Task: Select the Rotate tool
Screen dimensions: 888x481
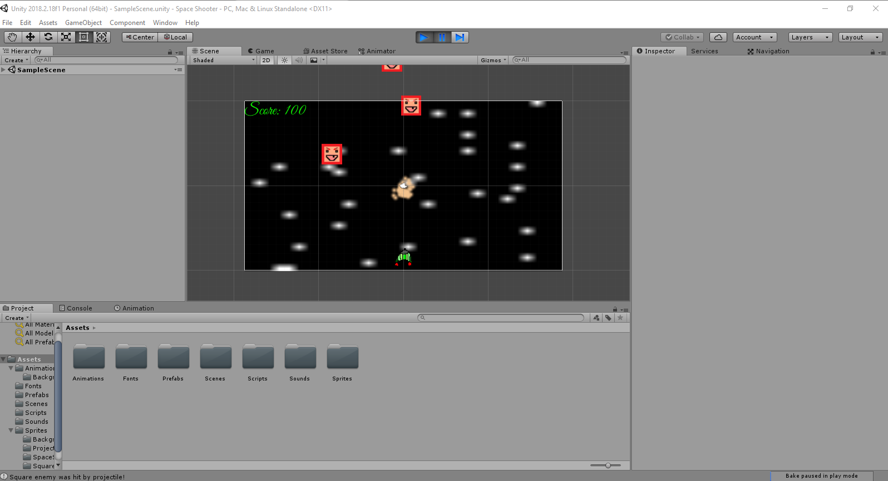Action: [x=48, y=37]
